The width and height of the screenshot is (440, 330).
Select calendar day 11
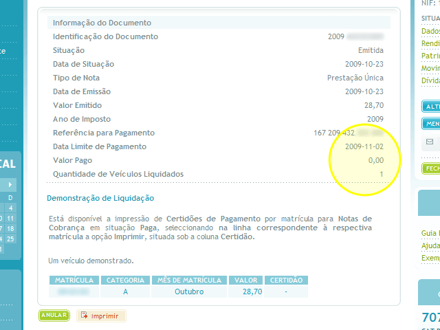[10, 219]
